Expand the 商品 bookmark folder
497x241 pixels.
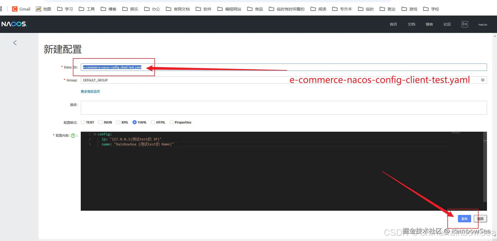[255, 9]
